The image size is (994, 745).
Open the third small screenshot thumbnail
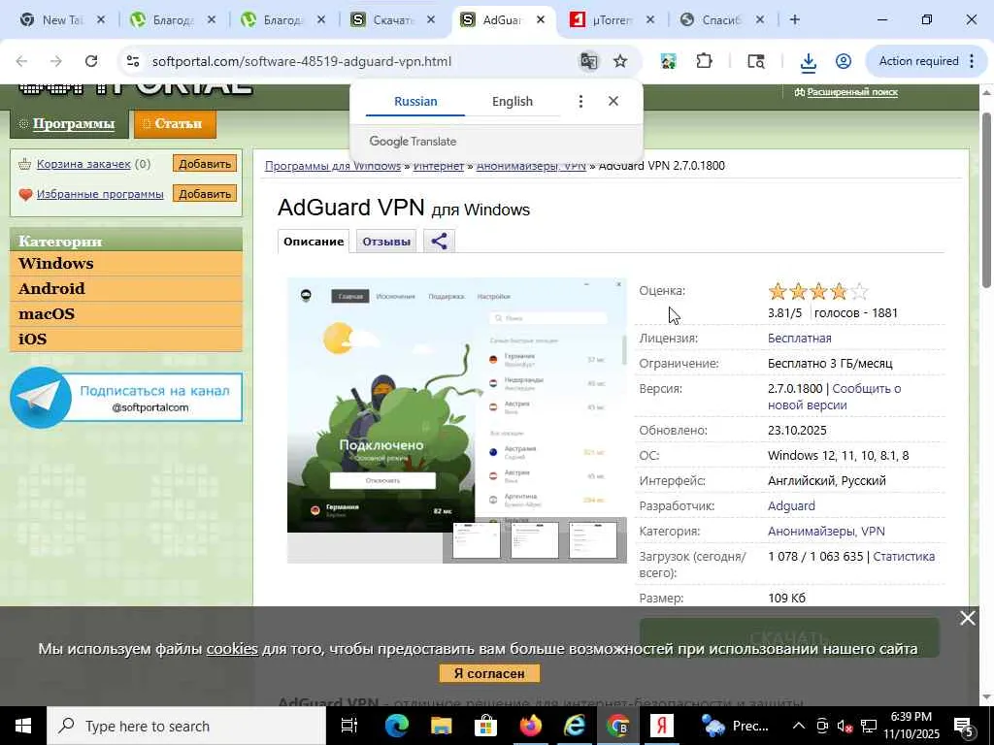coord(593,540)
